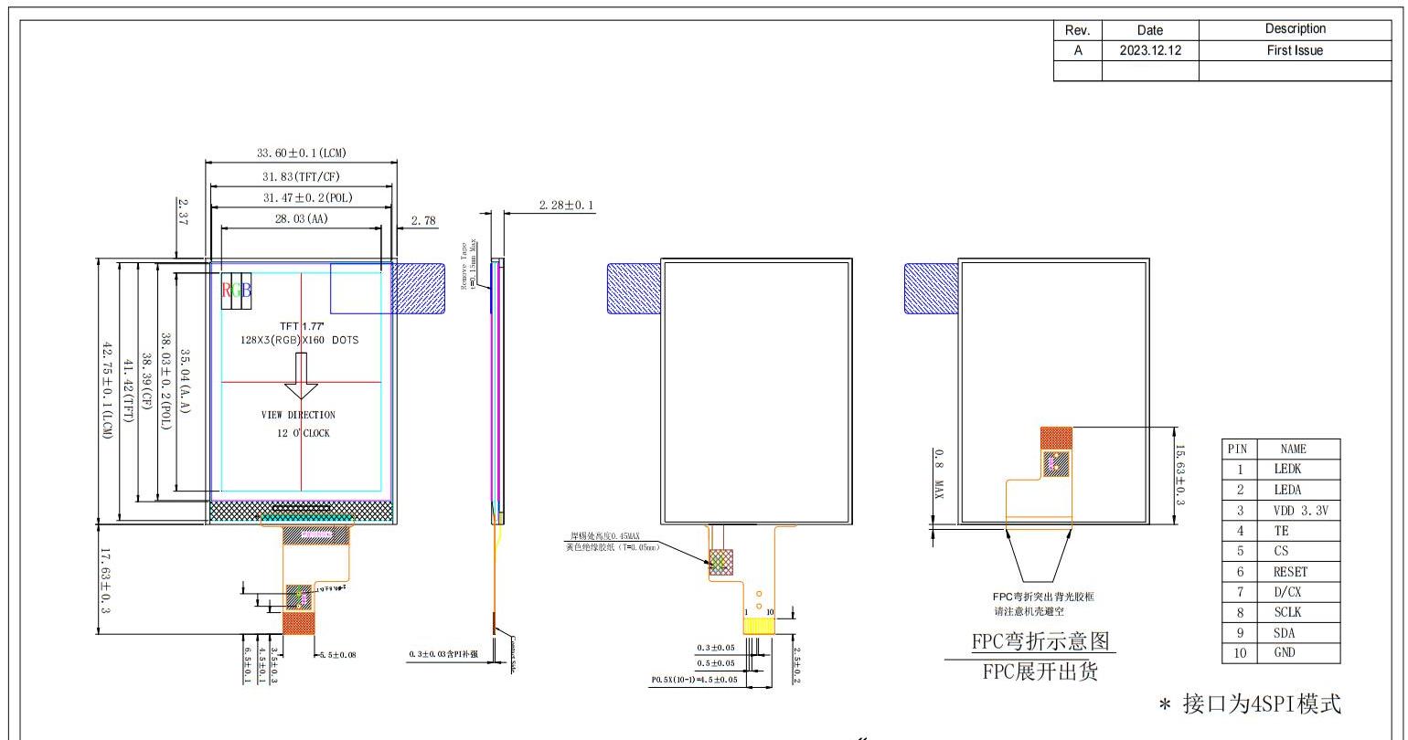Click the blue hatched tab on middle view
This screenshot has height=740, width=1408.
click(634, 288)
